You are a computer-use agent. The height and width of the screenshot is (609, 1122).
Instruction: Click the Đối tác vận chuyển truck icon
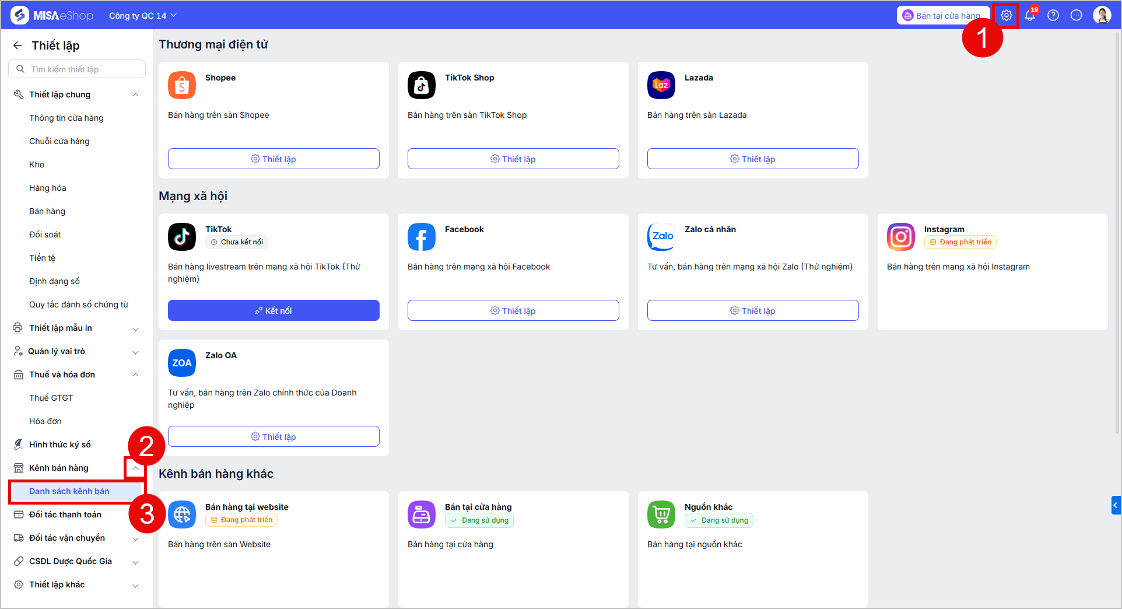[19, 538]
